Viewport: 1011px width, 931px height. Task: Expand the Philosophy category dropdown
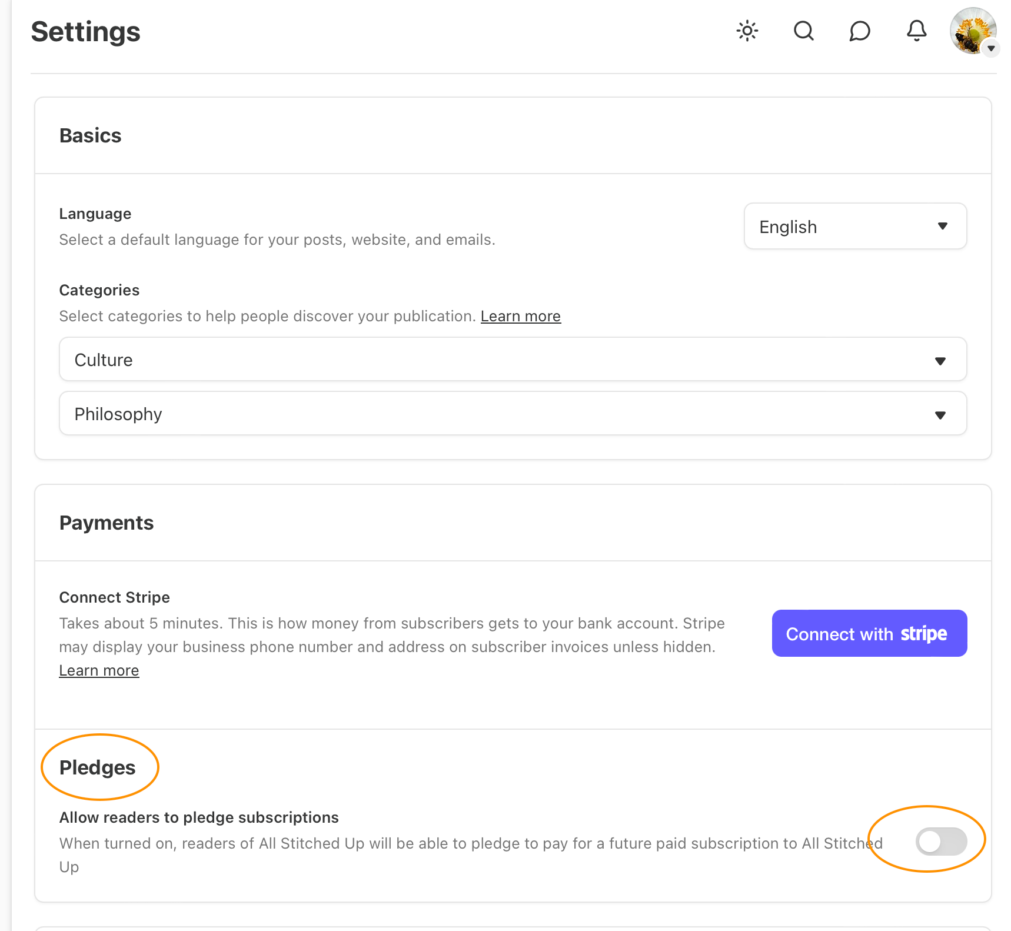point(513,414)
